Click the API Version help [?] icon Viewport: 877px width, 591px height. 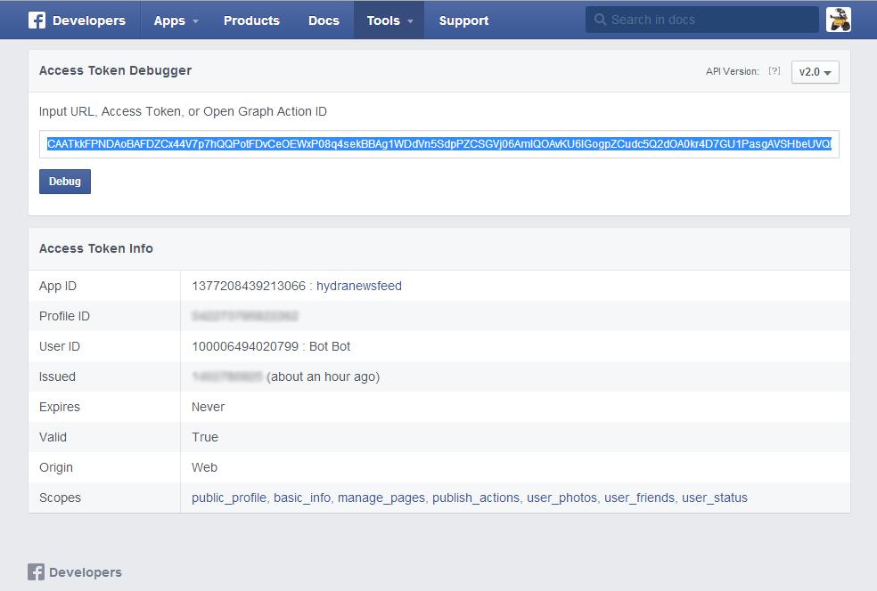(775, 71)
